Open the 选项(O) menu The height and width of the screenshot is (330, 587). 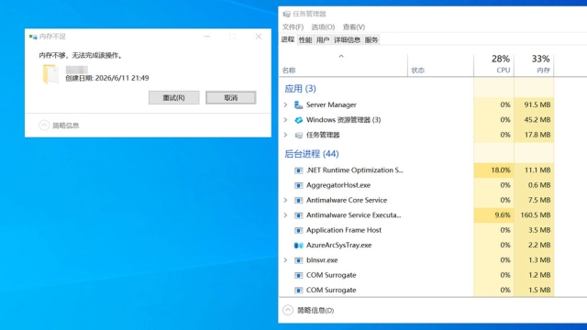323,27
